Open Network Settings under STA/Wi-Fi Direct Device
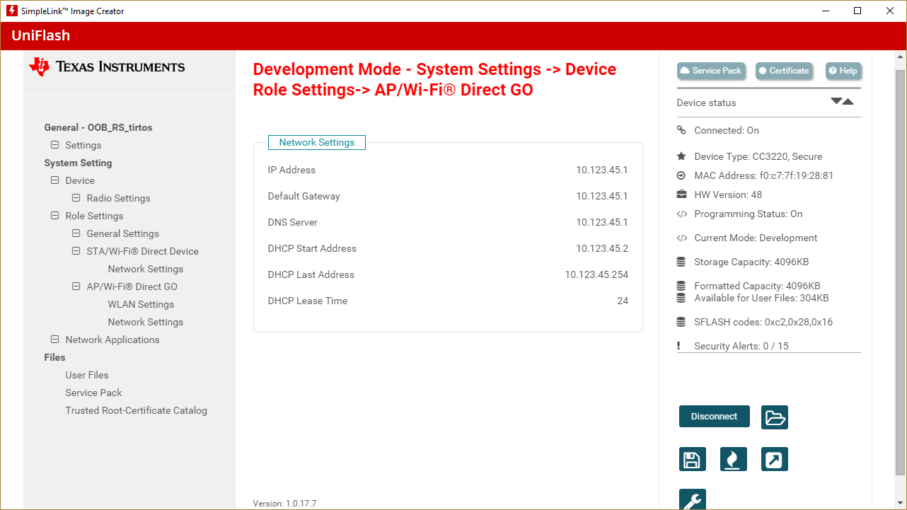This screenshot has width=907, height=510. [x=145, y=269]
